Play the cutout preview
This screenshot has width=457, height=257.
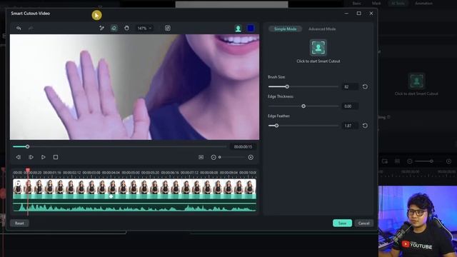(43, 157)
